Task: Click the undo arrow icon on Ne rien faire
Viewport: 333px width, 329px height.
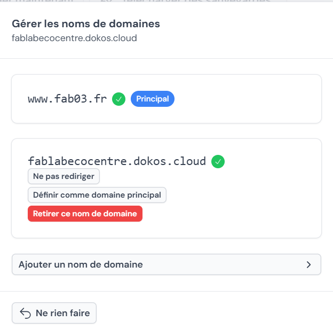Action: tap(25, 313)
